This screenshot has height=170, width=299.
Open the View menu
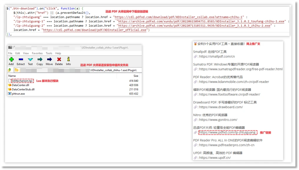coord(26,53)
